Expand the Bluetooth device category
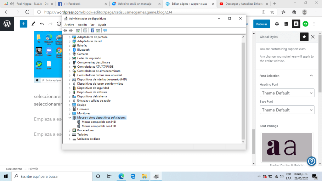 pyautogui.click(x=70, y=50)
